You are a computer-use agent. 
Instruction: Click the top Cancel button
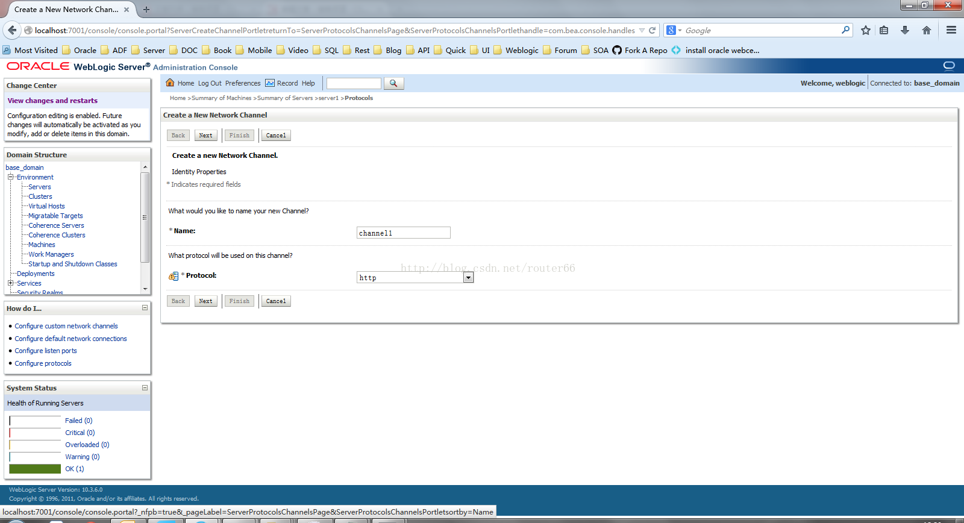pyautogui.click(x=276, y=136)
